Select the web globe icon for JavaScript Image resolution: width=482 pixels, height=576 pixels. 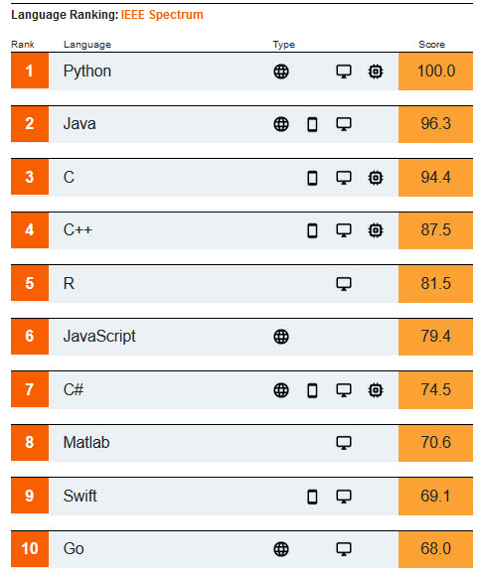point(281,337)
